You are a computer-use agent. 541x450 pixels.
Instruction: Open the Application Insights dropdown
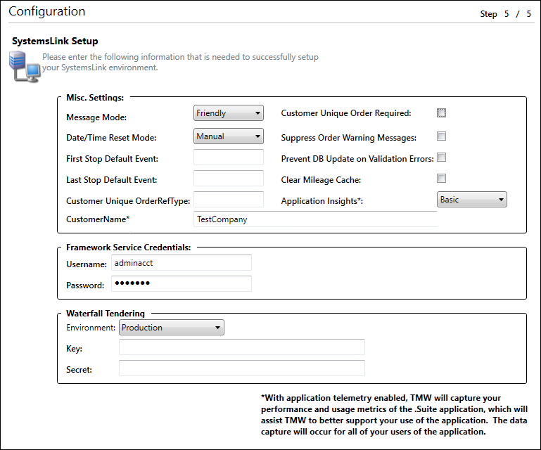click(471, 200)
